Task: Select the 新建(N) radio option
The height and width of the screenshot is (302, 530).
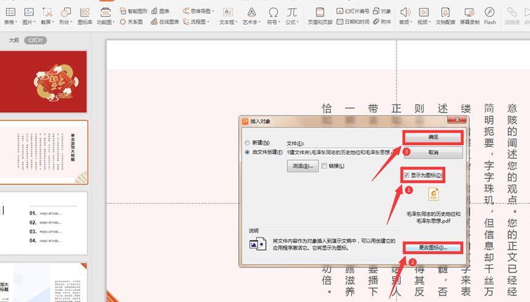Action: tap(247, 143)
